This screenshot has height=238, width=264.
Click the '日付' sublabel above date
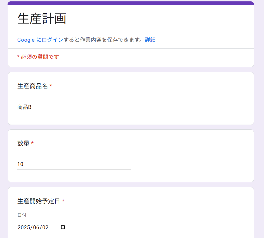[x=22, y=215]
